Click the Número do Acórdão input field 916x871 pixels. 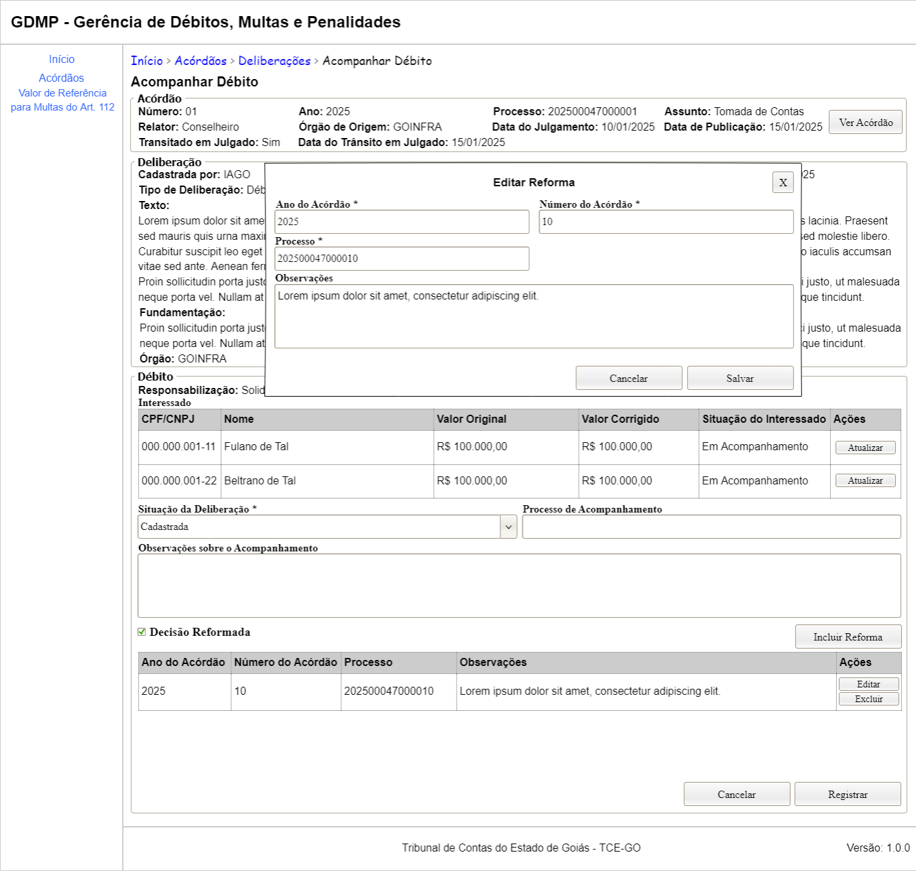[666, 222]
